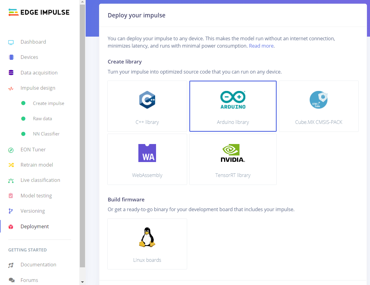Click the Build firmware heading

pos(126,200)
